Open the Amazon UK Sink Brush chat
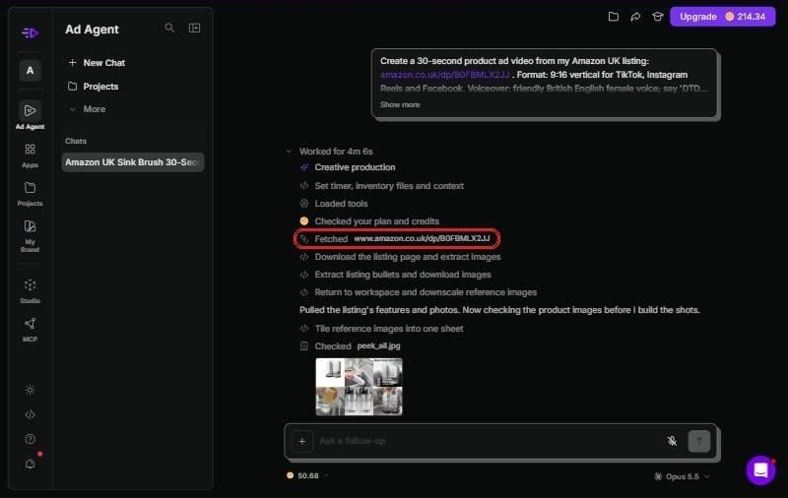The height and width of the screenshot is (498, 788). pyautogui.click(x=133, y=162)
